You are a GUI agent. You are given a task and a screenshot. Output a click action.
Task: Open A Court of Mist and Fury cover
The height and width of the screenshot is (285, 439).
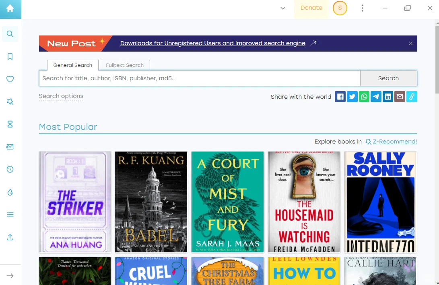pyautogui.click(x=228, y=202)
